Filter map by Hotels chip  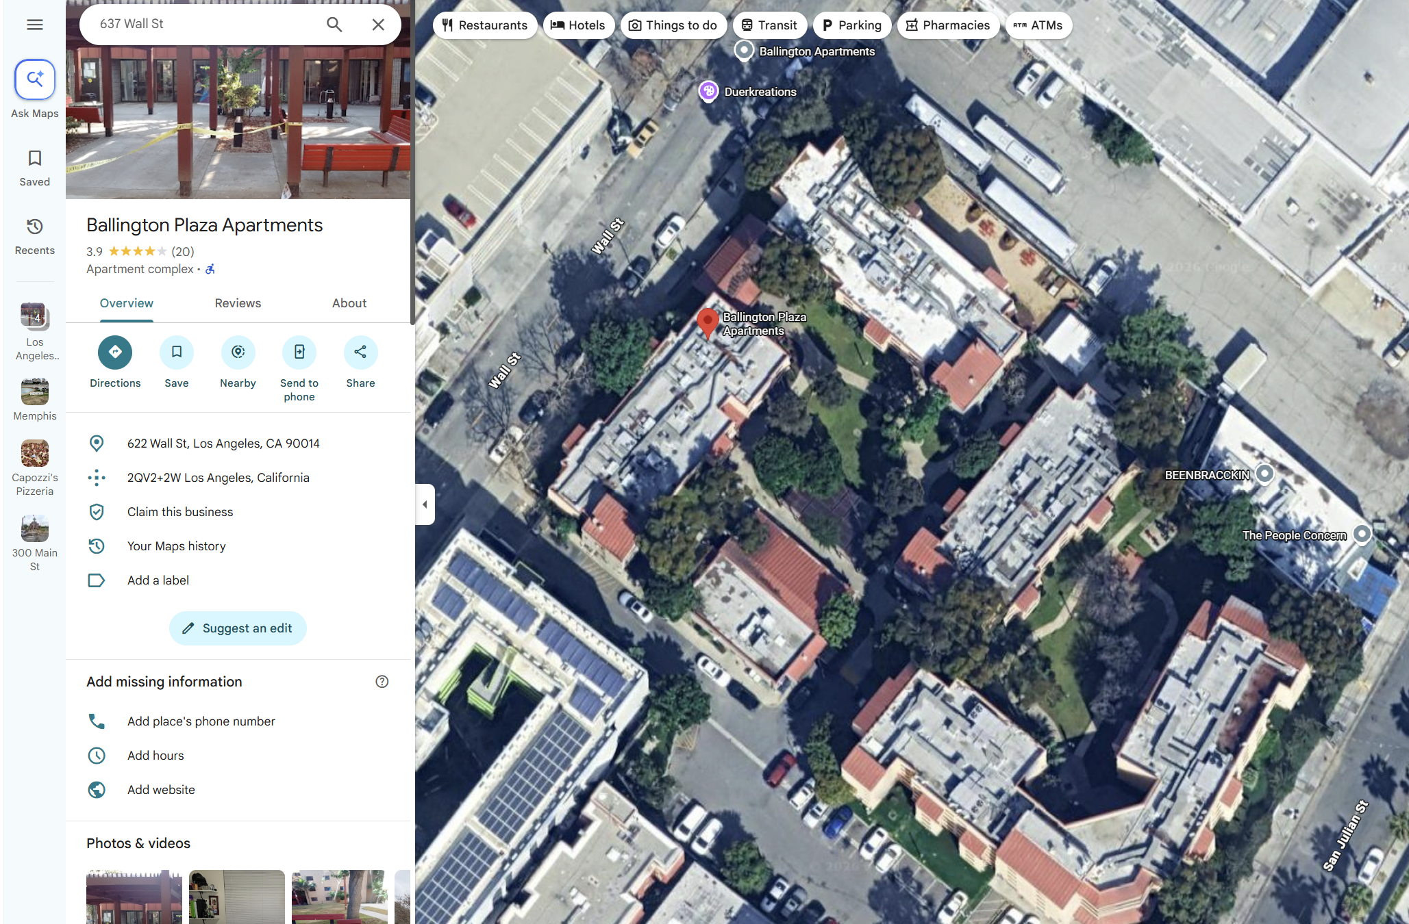click(579, 25)
